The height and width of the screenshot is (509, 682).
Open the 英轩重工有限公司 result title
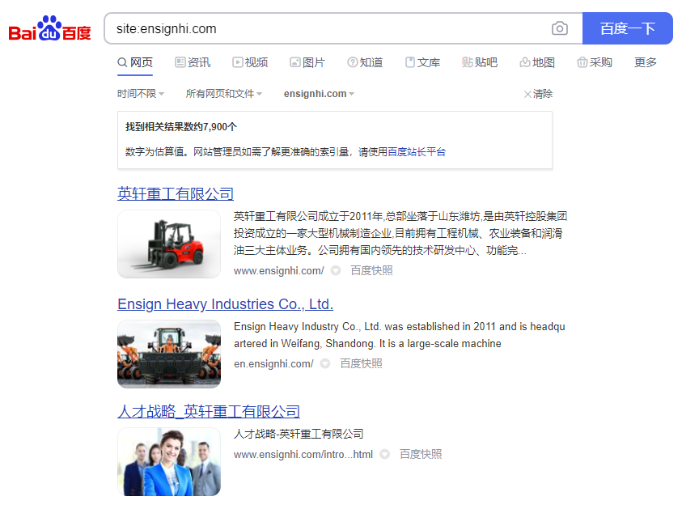176,193
